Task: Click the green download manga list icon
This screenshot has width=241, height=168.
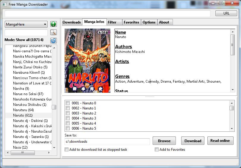Action: coord(54,24)
